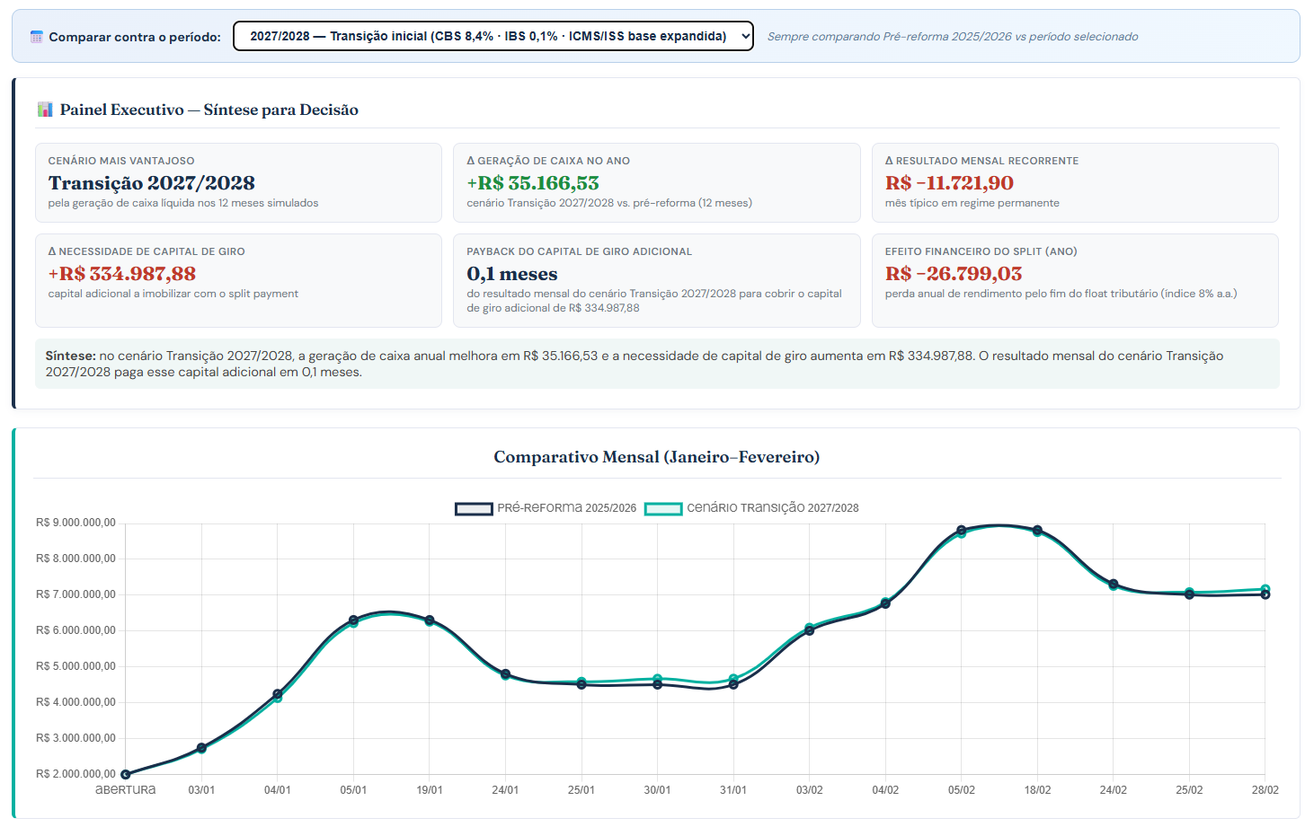Click the chart data point at 05/01
1305x827 pixels.
pyautogui.click(x=353, y=621)
